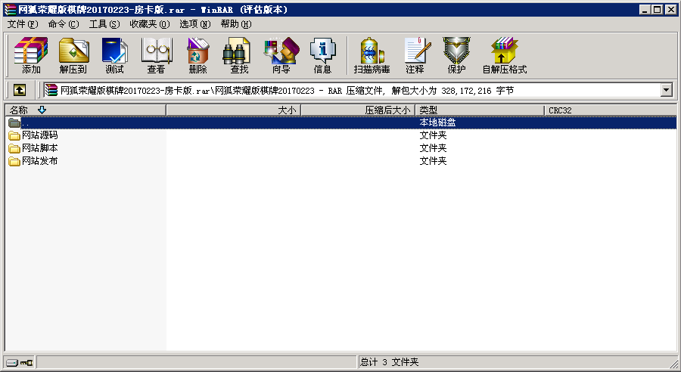
Task: Select the 网站发布 folder
Action: [39, 161]
